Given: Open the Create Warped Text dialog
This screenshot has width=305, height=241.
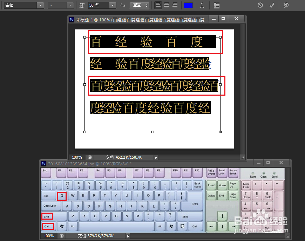Looking at the screenshot, I should (x=202, y=6).
